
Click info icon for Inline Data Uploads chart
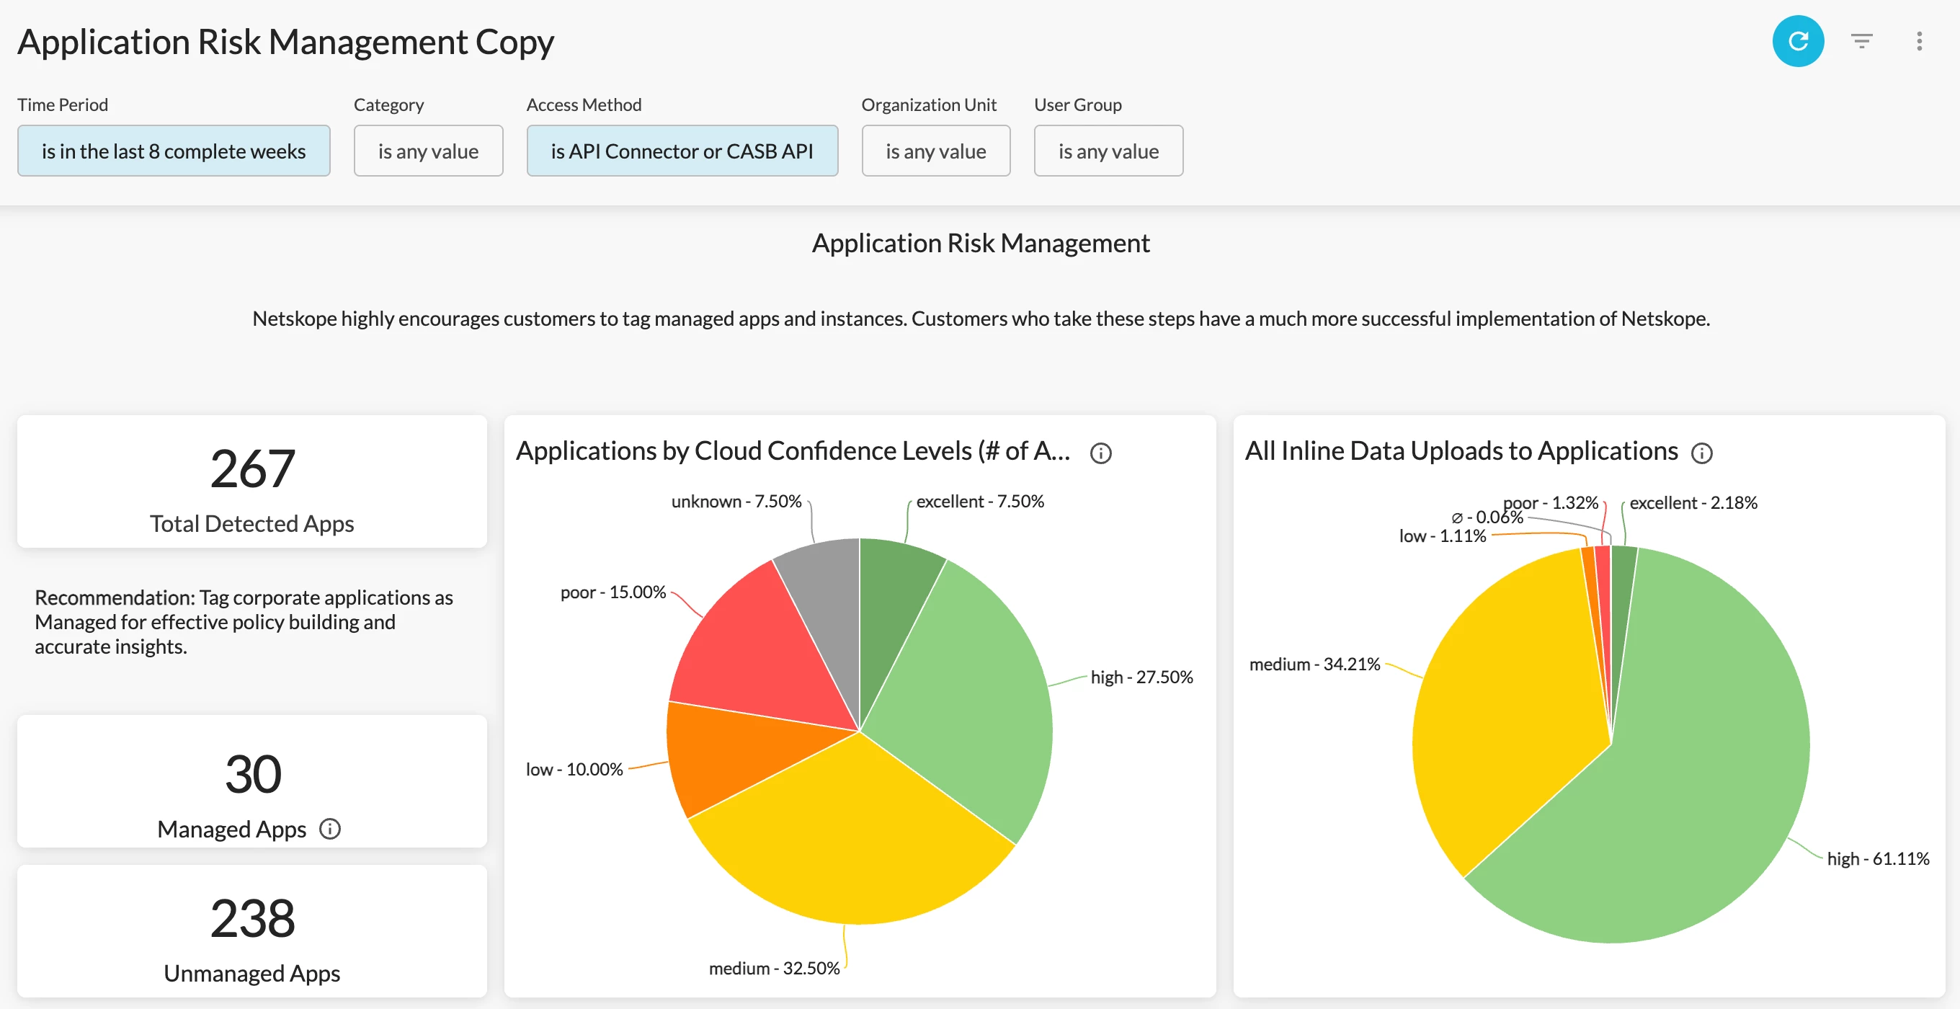pyautogui.click(x=1701, y=453)
